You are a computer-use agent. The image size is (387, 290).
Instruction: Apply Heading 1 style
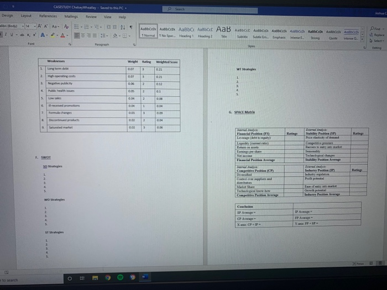(x=186, y=32)
